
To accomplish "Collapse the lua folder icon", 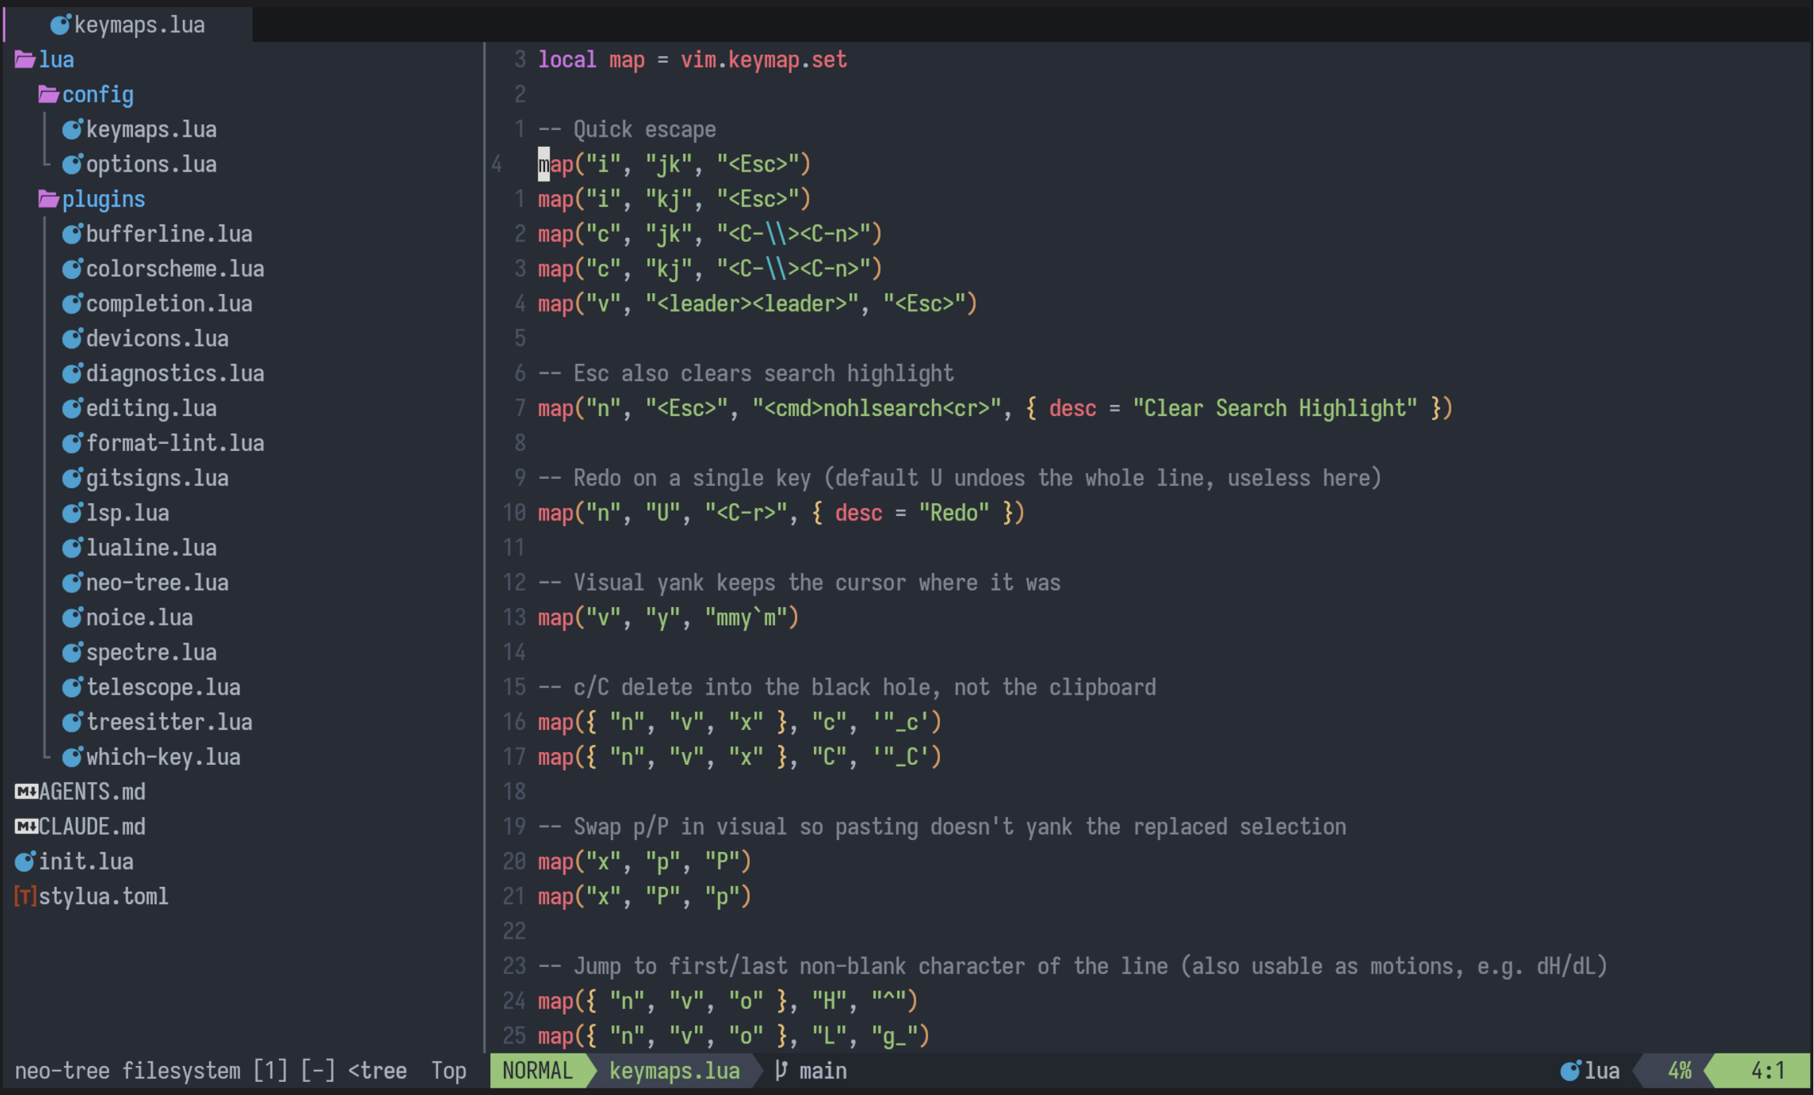I will (x=25, y=59).
